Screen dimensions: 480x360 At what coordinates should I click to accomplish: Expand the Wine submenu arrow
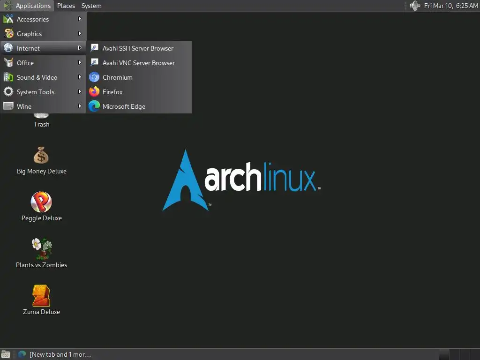click(80, 106)
